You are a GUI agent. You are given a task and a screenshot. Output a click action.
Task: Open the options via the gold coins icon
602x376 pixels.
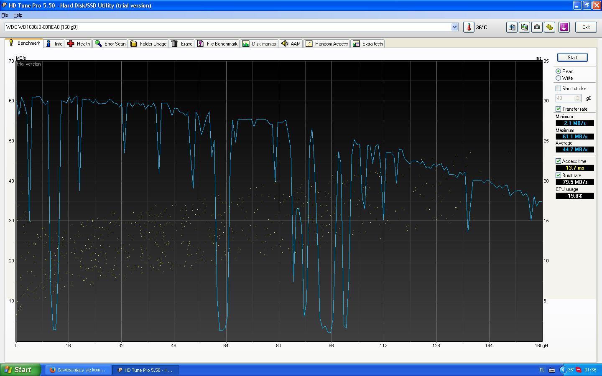(550, 27)
